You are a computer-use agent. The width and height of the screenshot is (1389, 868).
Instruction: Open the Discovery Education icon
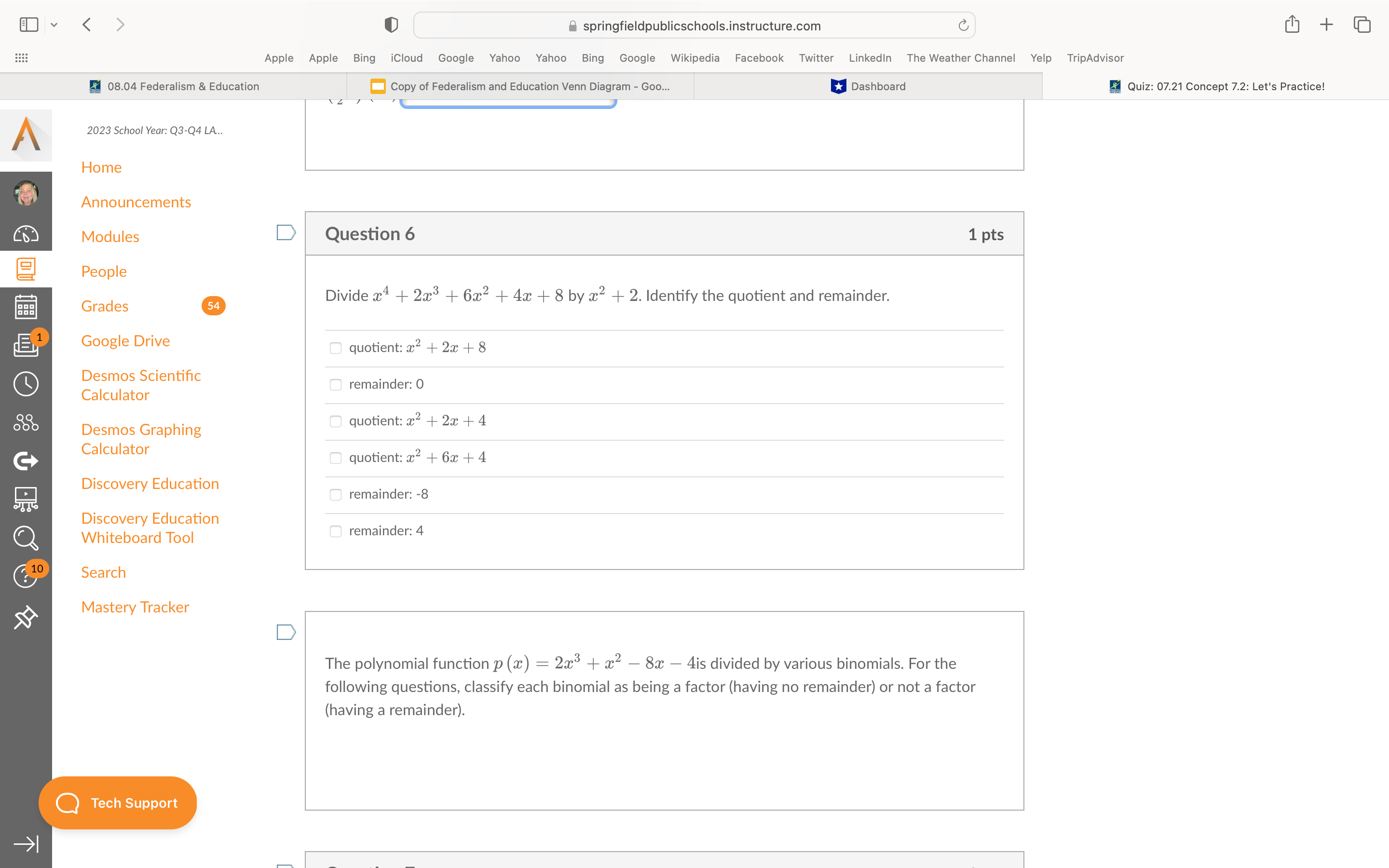click(x=150, y=483)
